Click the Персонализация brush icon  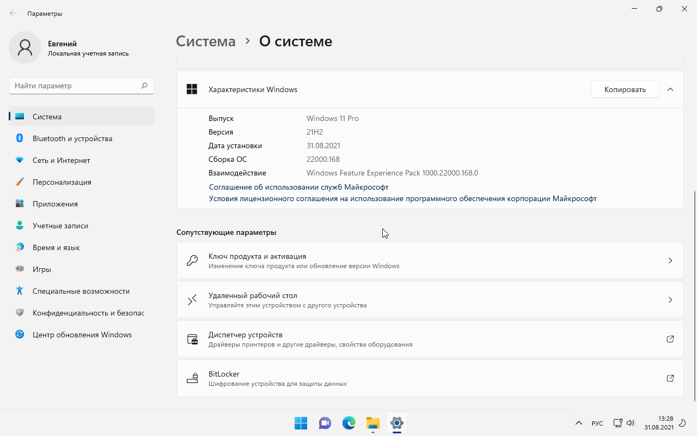[20, 182]
